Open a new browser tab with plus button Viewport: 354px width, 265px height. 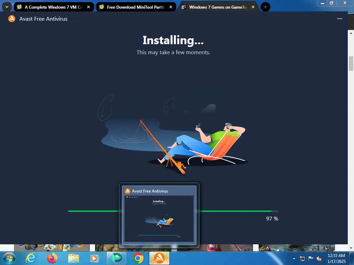265,7
